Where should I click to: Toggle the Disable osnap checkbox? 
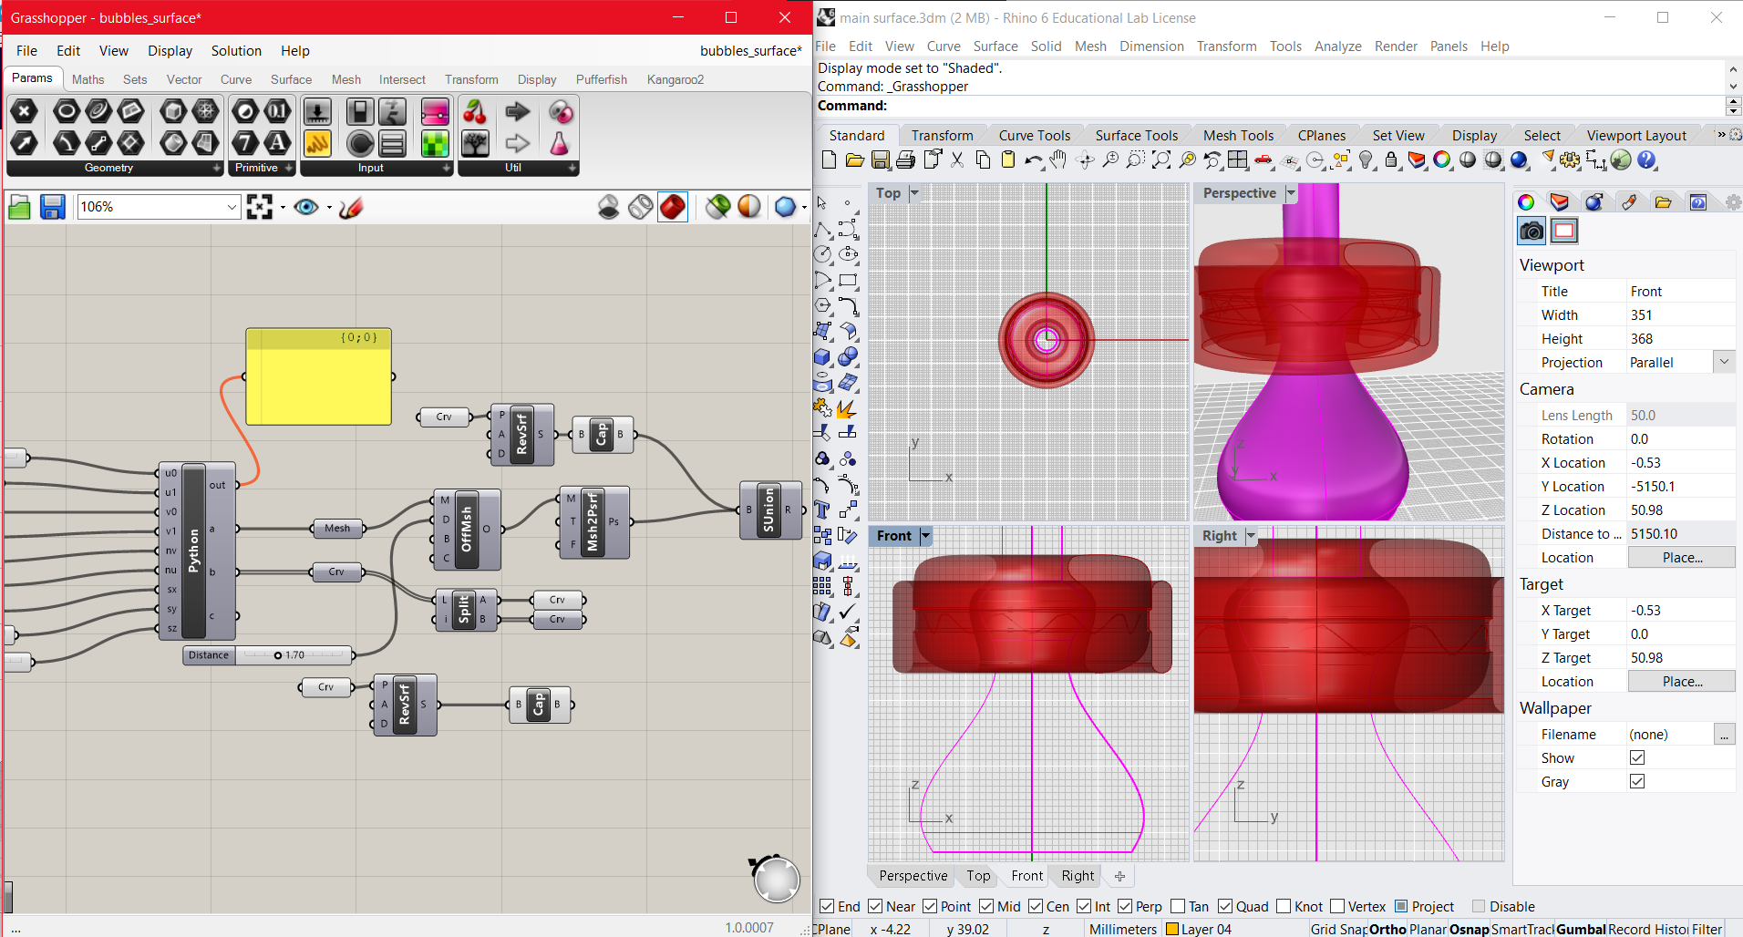click(1479, 906)
